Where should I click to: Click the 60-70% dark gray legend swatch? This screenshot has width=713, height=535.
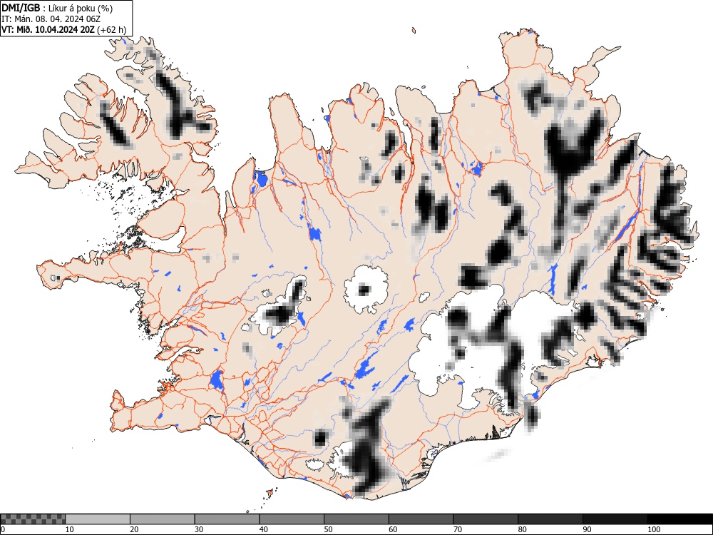point(421,519)
